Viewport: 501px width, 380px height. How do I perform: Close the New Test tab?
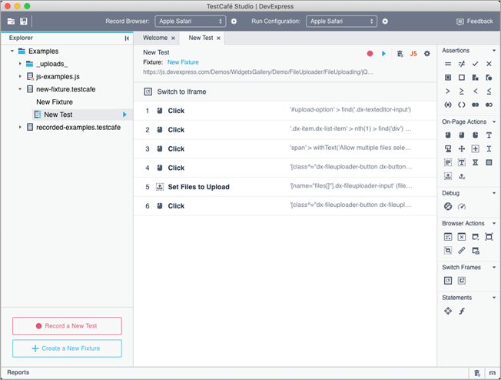[219, 38]
